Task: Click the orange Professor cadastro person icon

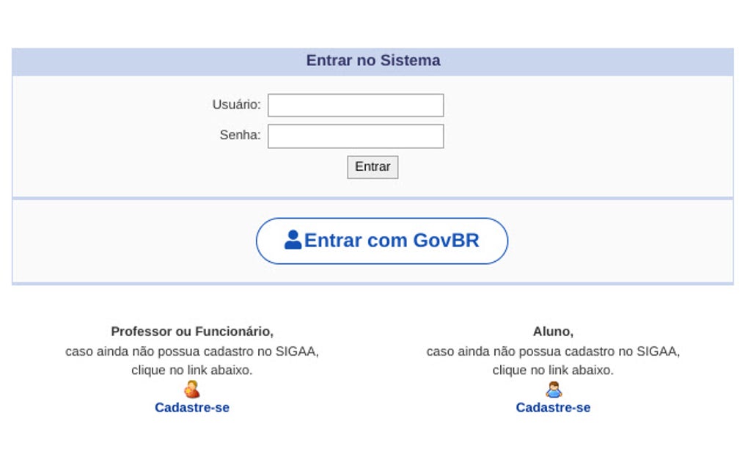Action: click(193, 389)
